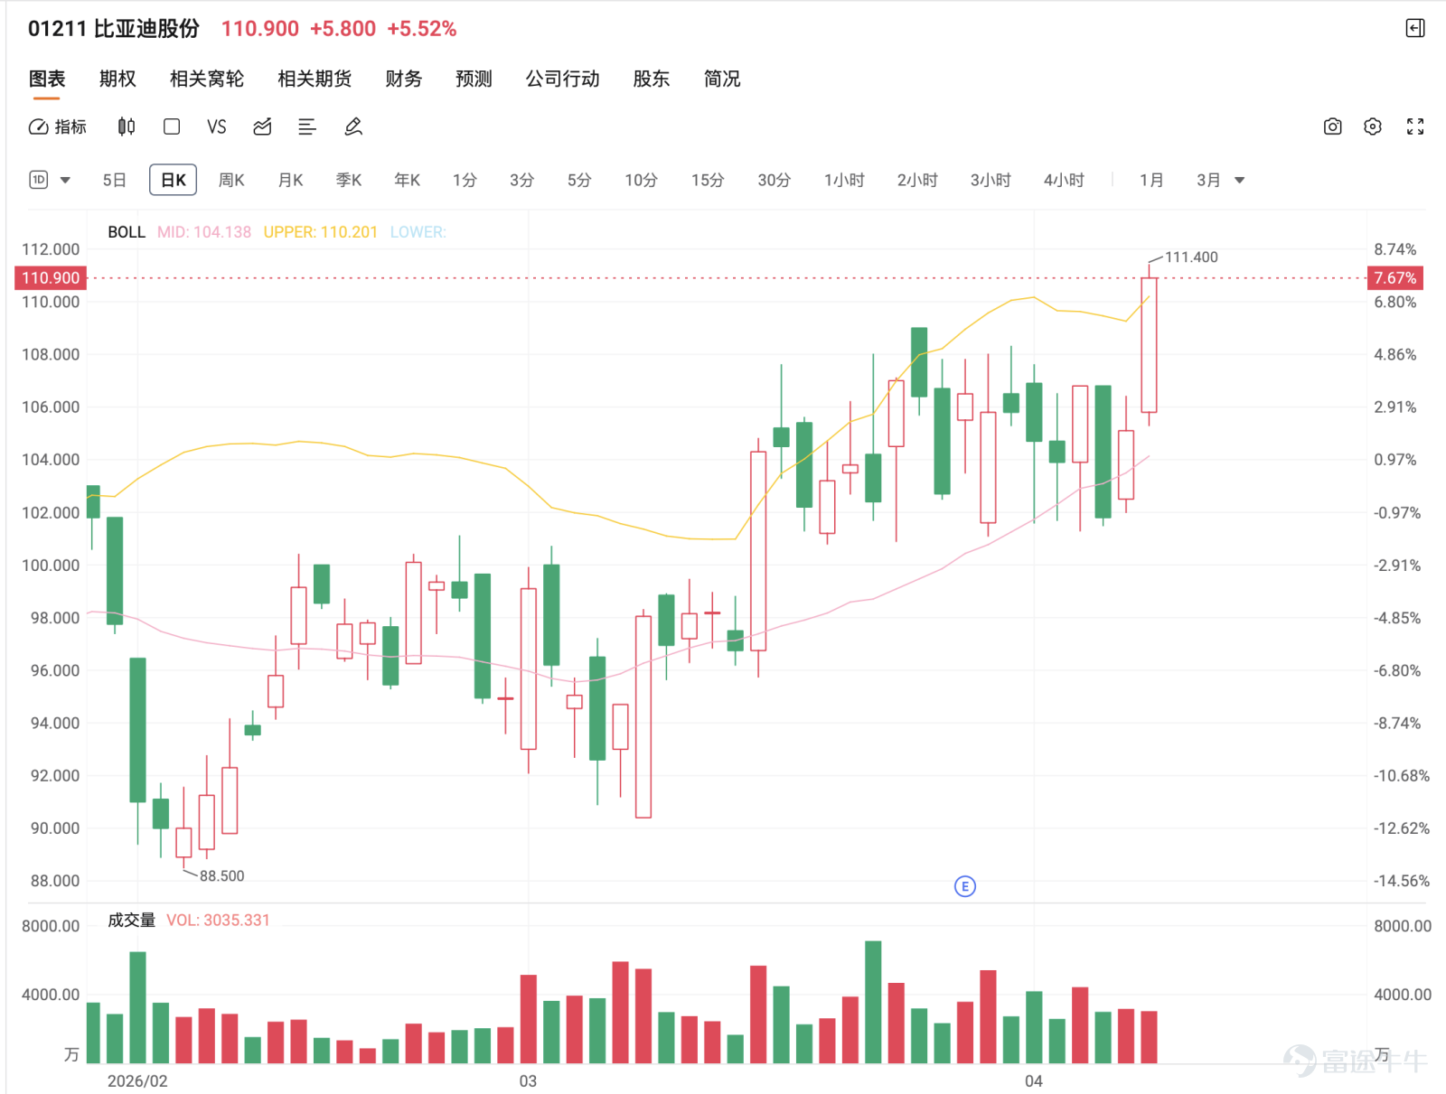Open the 相关窝轮 tab
Viewport: 1446px width, 1094px height.
(207, 79)
